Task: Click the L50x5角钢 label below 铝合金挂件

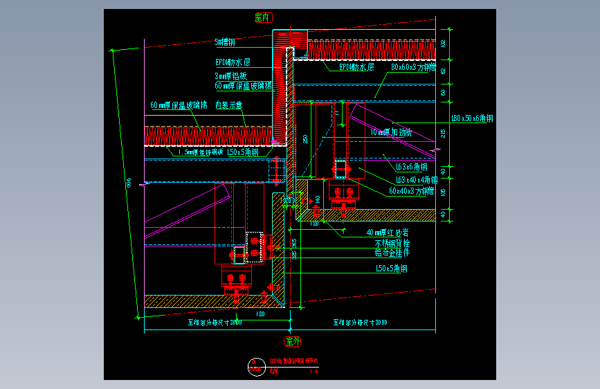Action: point(392,269)
